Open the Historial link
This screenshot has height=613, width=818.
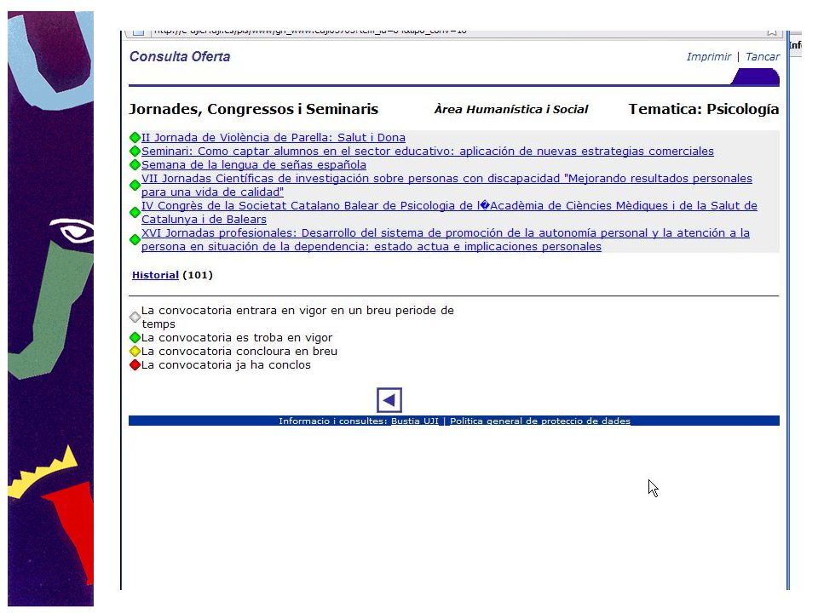155,275
